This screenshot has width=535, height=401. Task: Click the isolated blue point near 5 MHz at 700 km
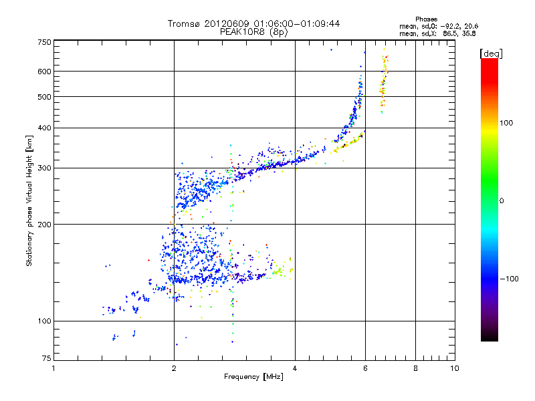click(x=331, y=49)
